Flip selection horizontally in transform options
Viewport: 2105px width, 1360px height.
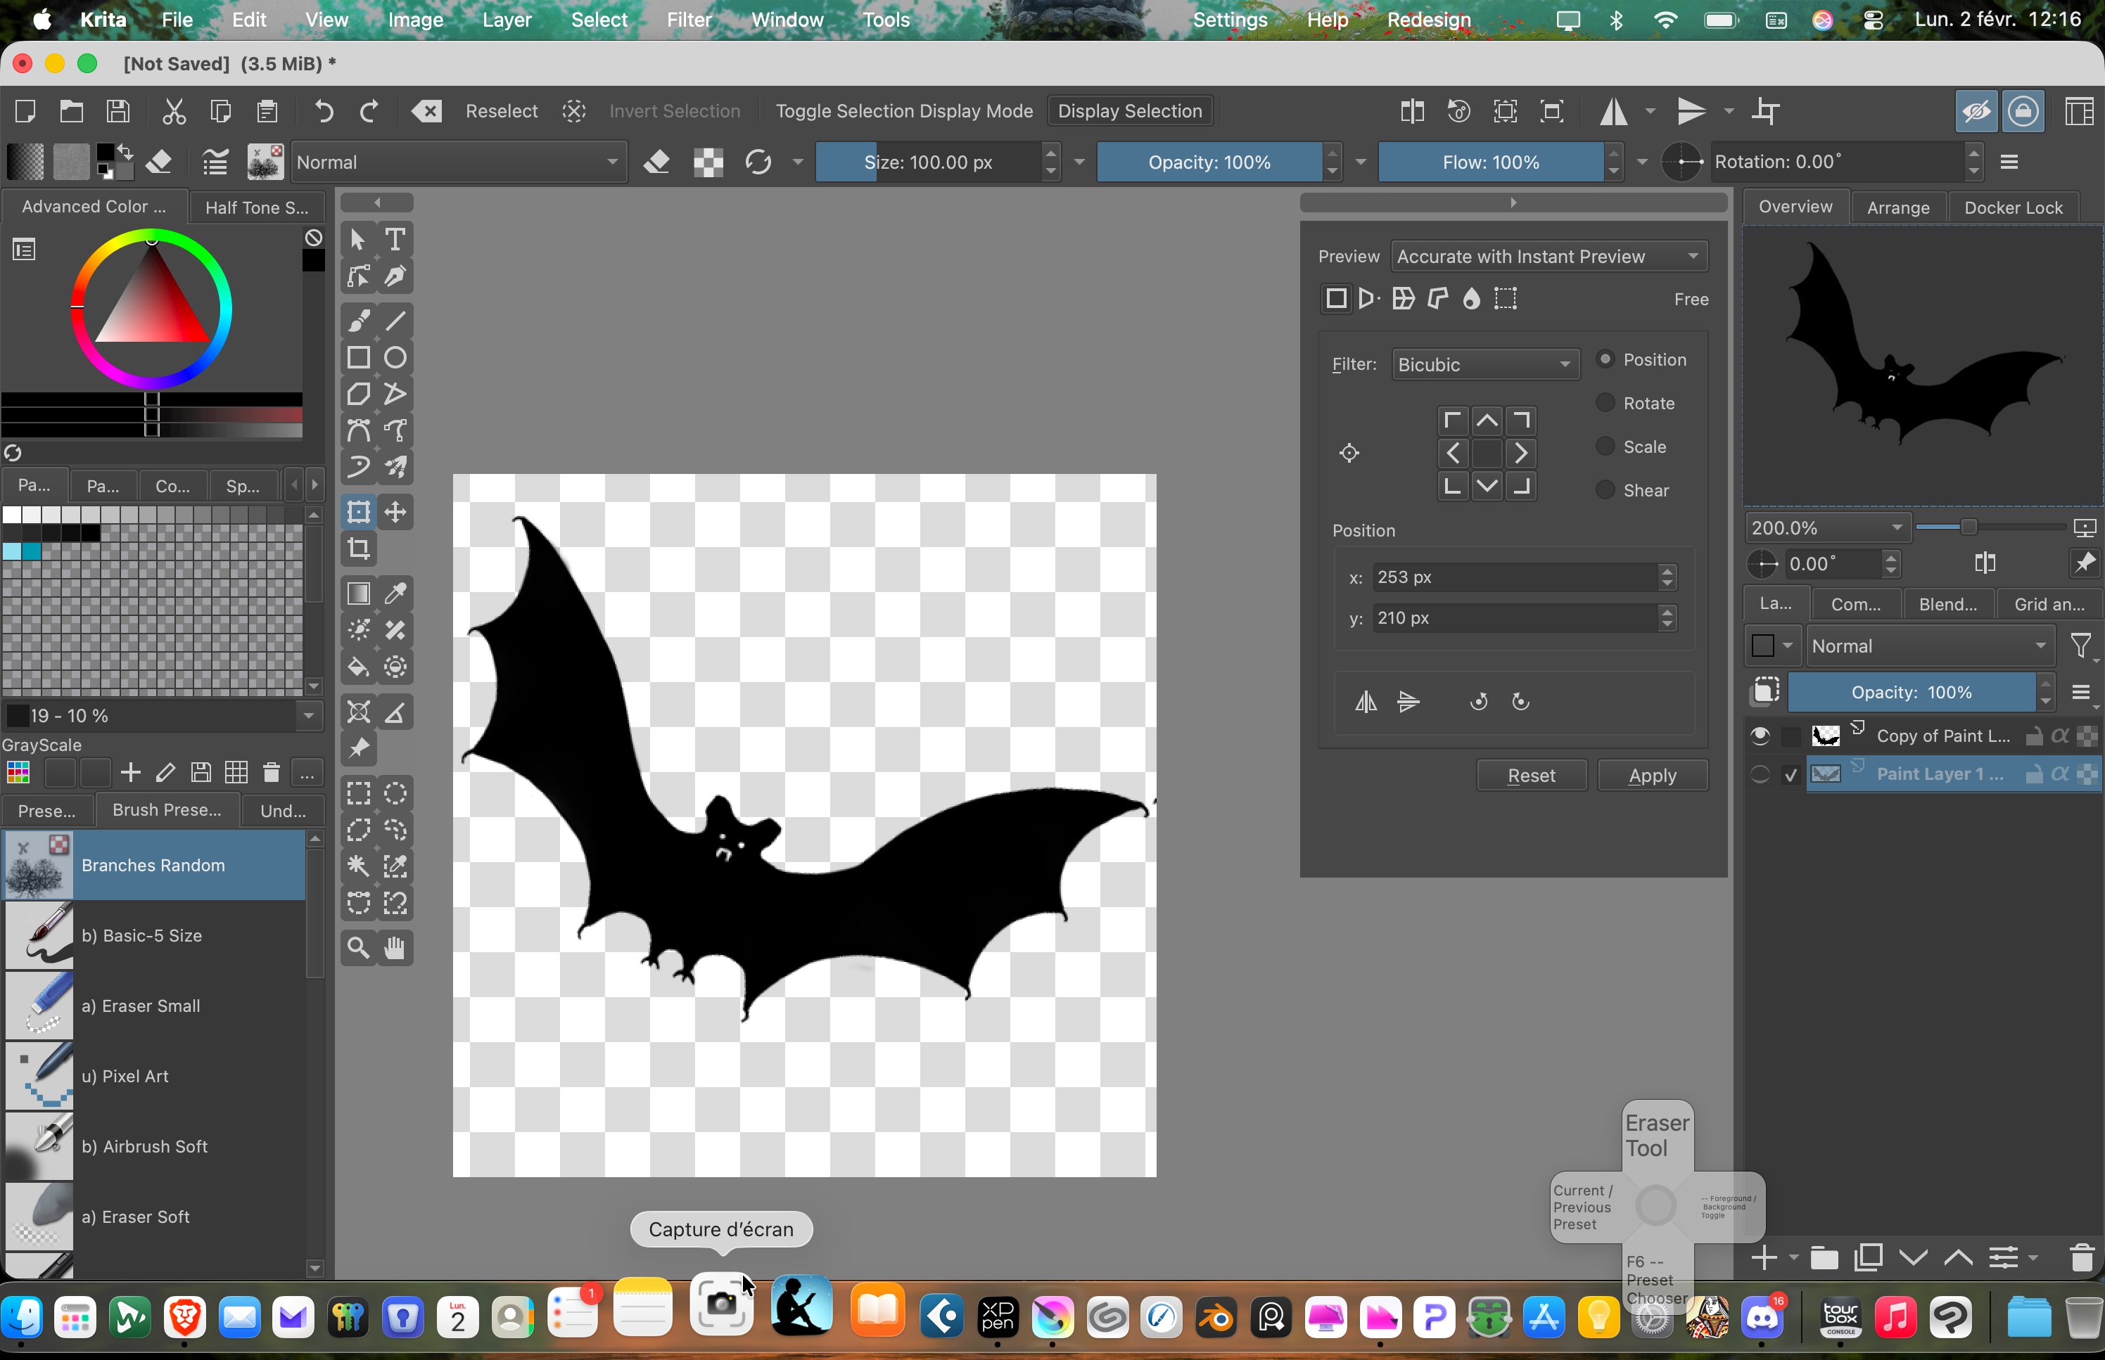(1366, 702)
